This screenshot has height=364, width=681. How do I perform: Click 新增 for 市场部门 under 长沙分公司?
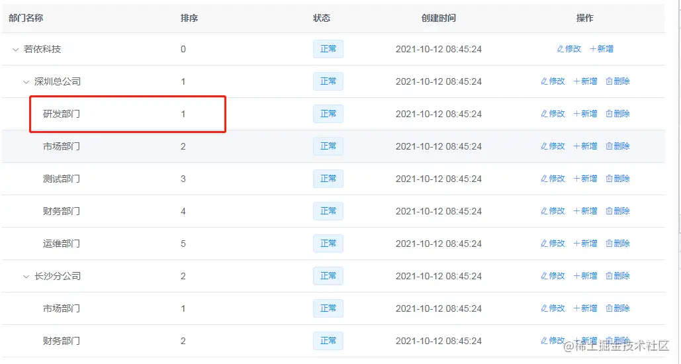pyautogui.click(x=586, y=308)
